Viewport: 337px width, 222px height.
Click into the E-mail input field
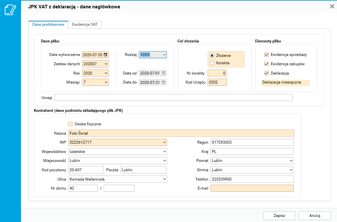pos(252,188)
